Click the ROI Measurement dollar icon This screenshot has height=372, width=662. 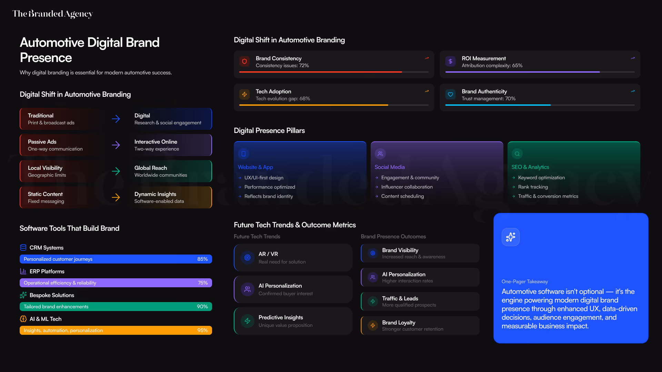click(450, 61)
